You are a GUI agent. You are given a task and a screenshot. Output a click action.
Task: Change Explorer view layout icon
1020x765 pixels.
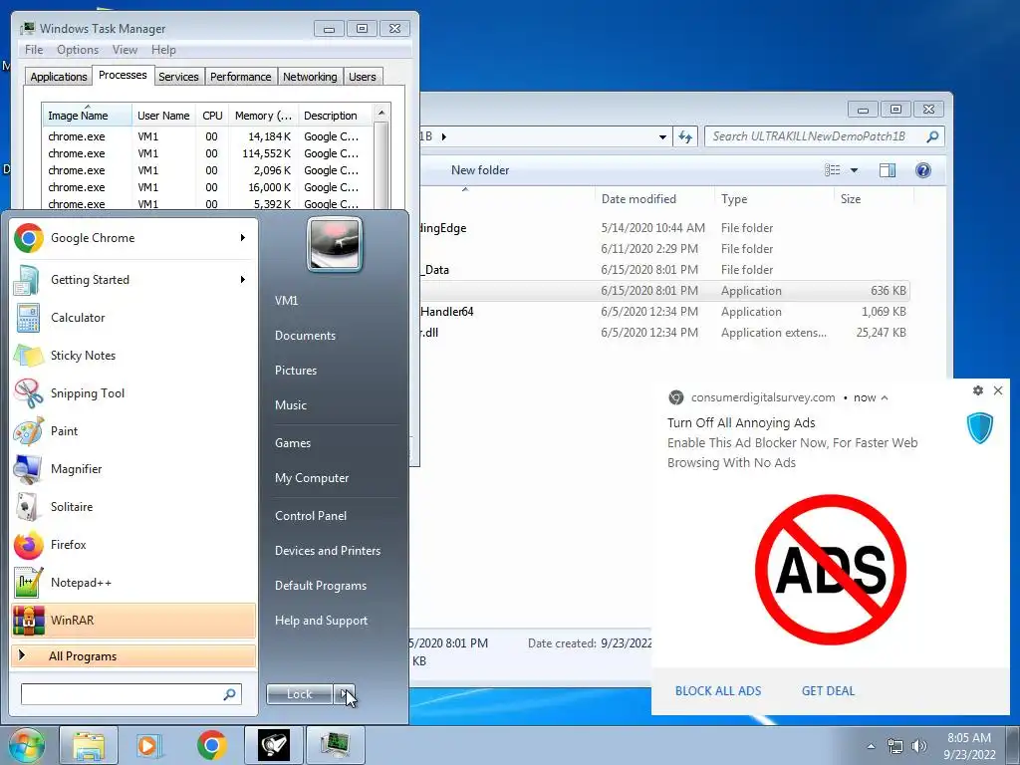click(x=832, y=170)
